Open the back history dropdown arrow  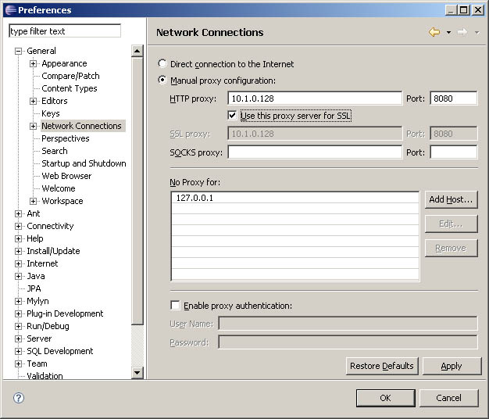click(448, 33)
